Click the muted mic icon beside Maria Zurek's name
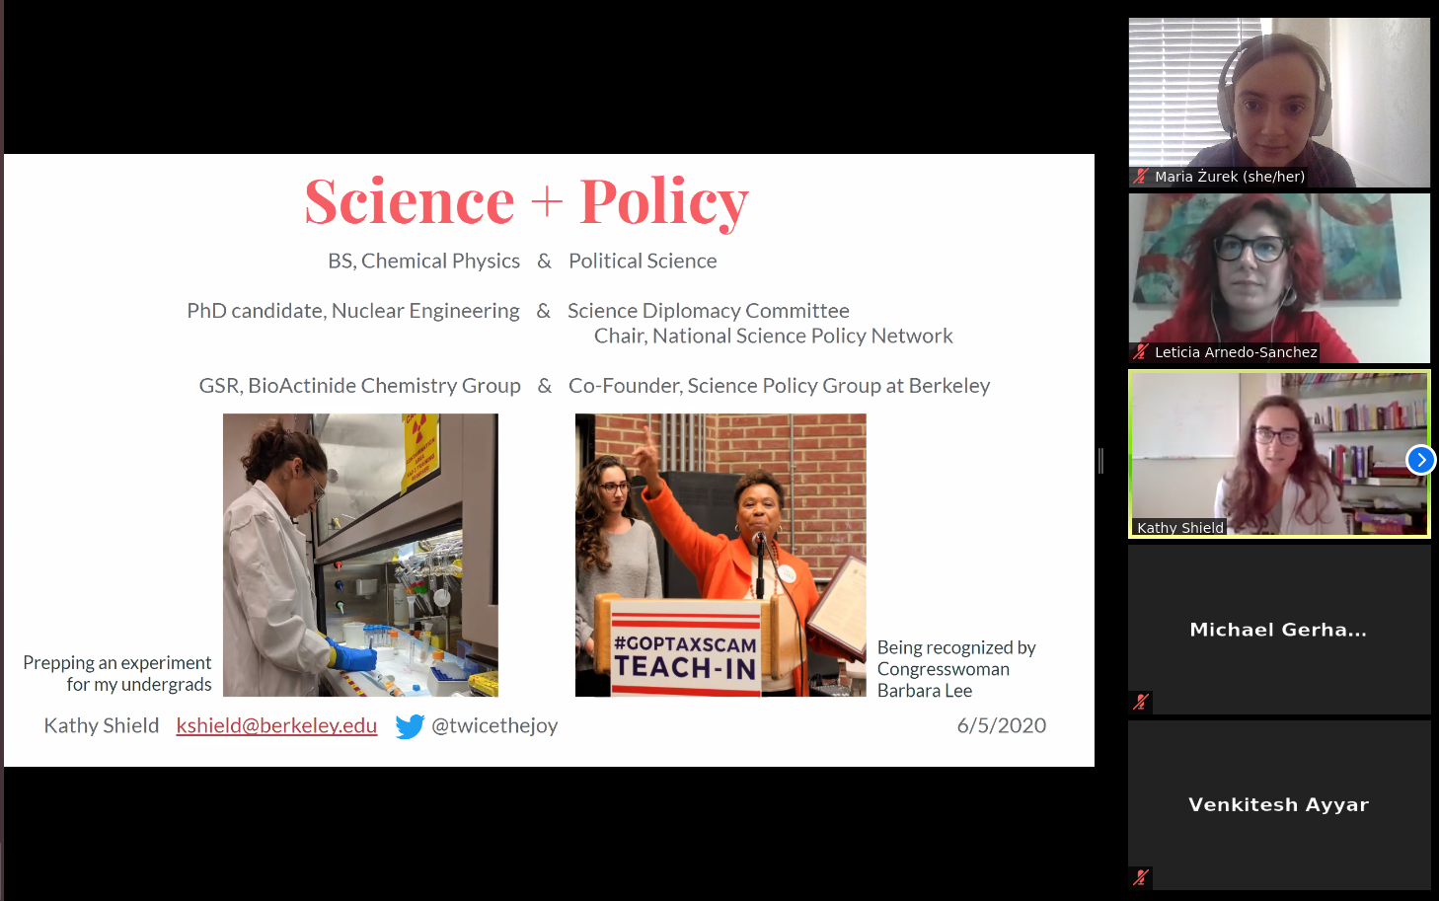Viewport: 1439px width, 901px height. coord(1141,178)
